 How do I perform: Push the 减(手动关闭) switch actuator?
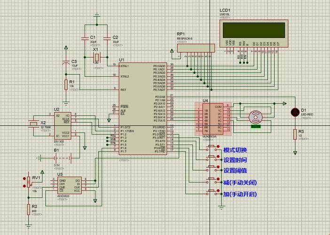(x=211, y=178)
